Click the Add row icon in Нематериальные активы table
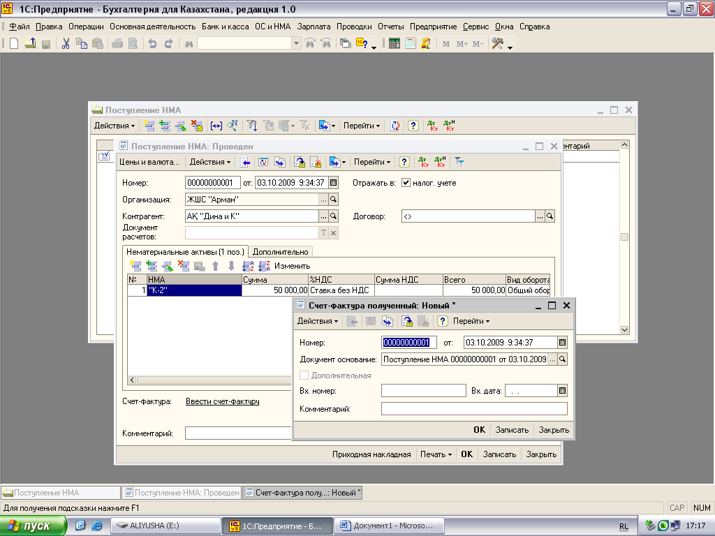This screenshot has height=536, width=715. point(136,266)
